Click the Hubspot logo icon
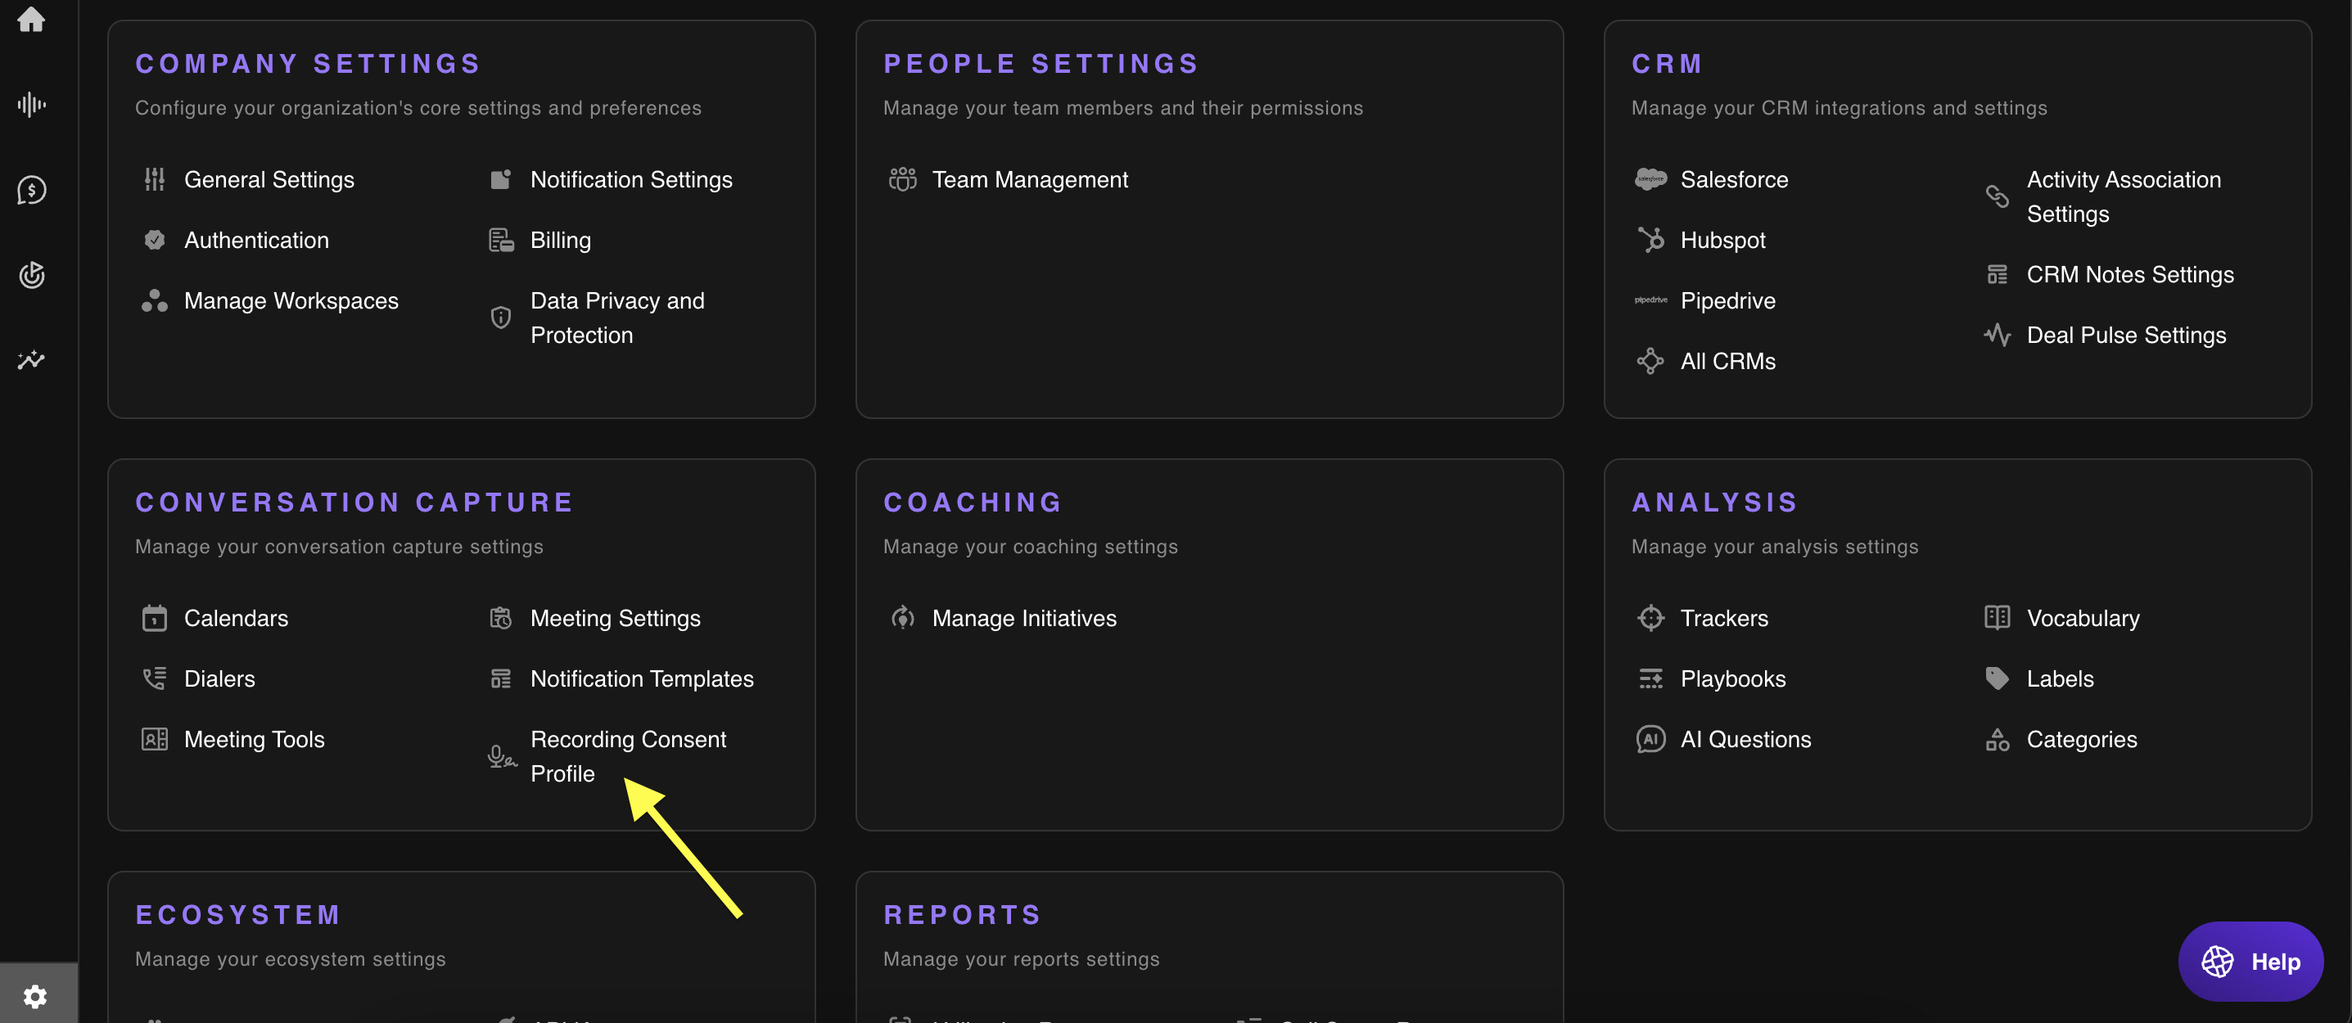 (x=1650, y=240)
